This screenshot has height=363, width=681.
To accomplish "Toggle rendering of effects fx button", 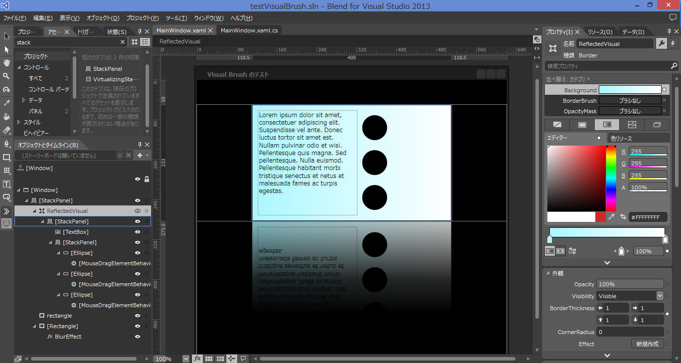I will [x=197, y=359].
